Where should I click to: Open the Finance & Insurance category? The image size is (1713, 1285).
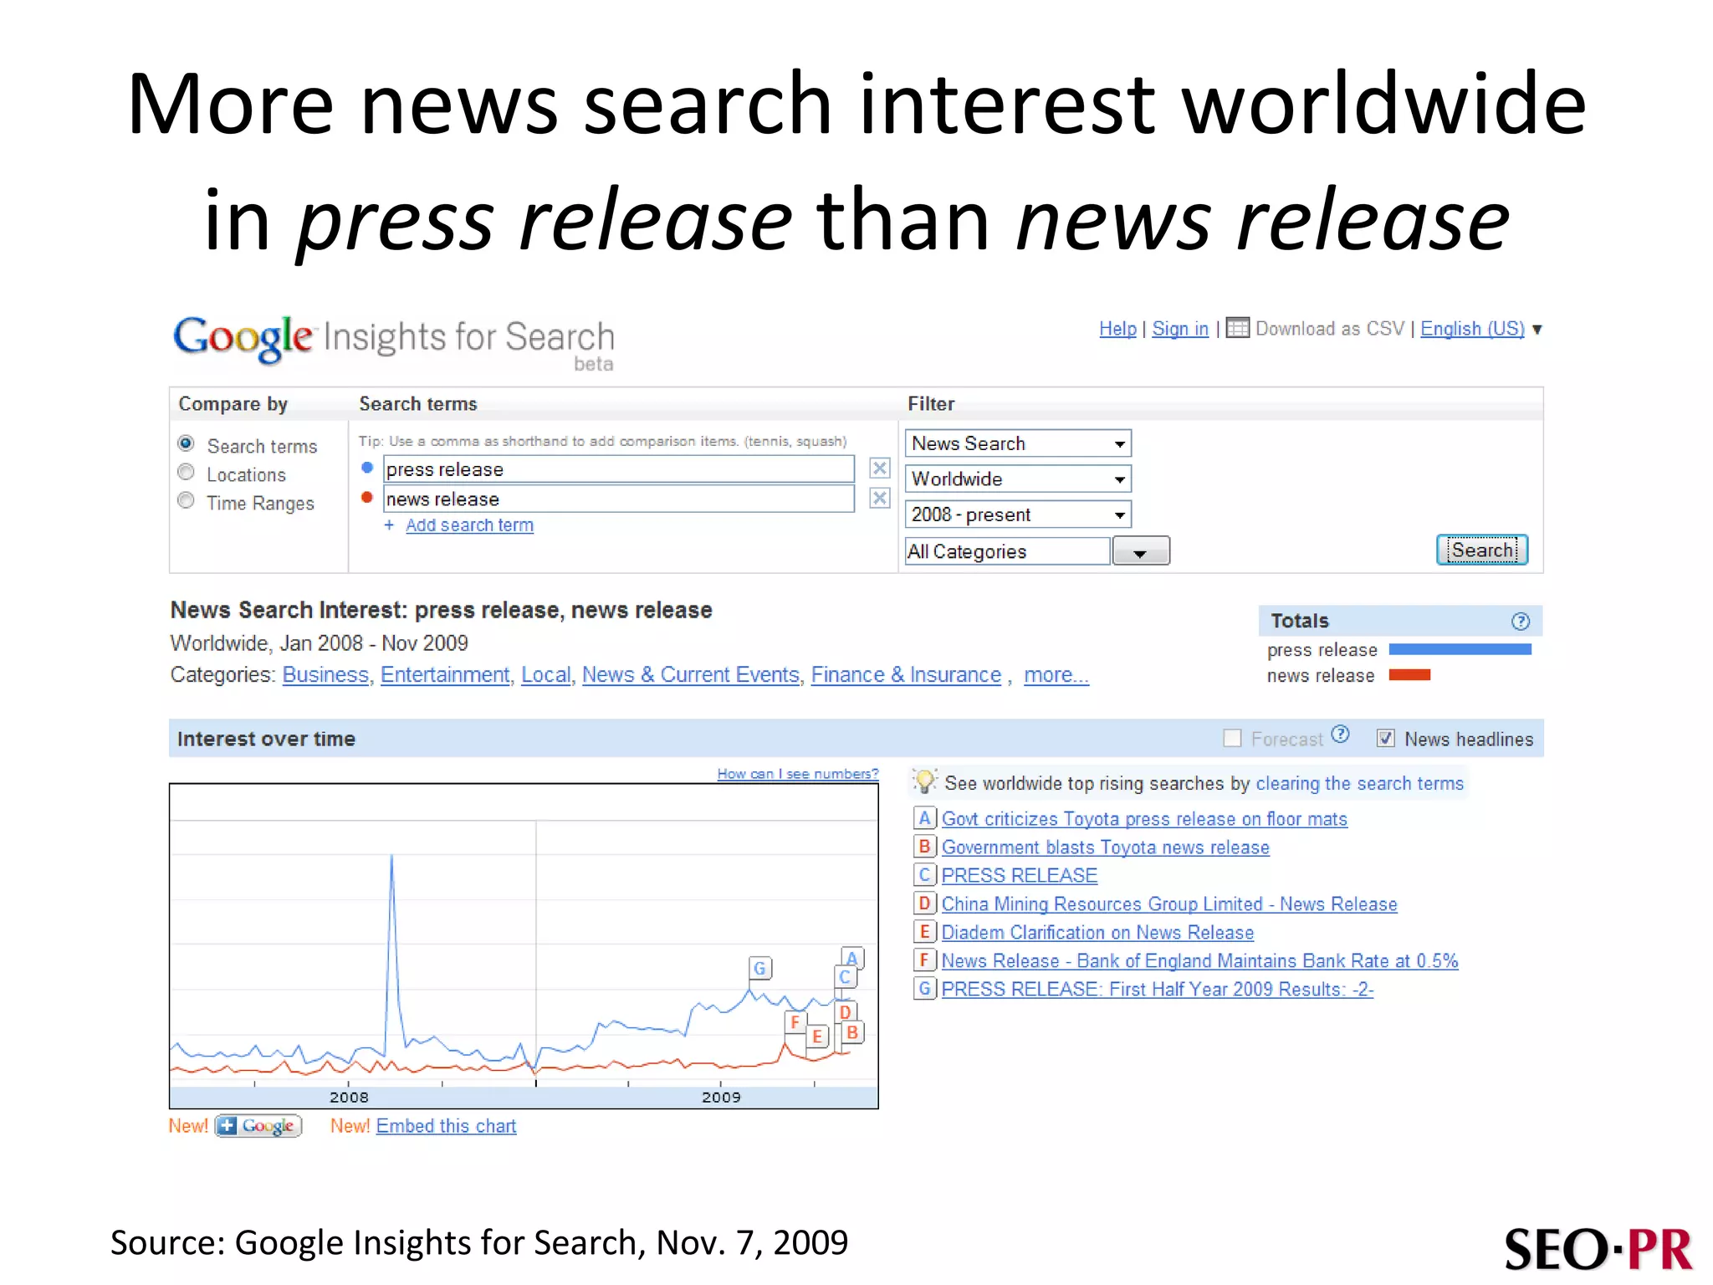click(906, 674)
